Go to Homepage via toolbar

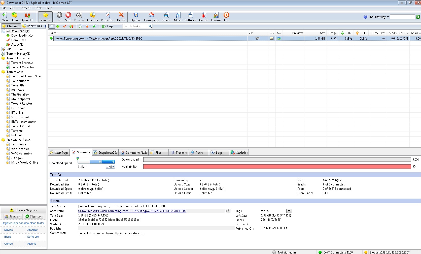151,17
